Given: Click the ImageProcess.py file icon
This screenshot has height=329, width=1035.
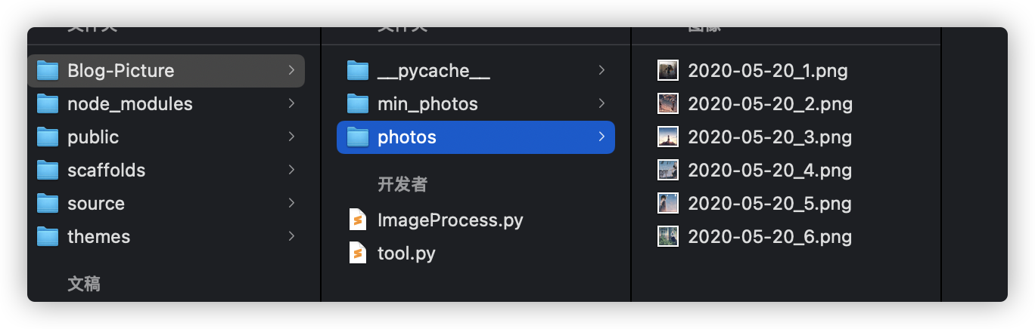Looking at the screenshot, I should tap(358, 220).
